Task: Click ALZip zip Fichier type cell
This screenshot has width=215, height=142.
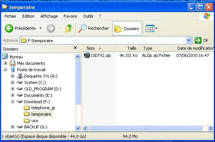Action: click(156, 55)
